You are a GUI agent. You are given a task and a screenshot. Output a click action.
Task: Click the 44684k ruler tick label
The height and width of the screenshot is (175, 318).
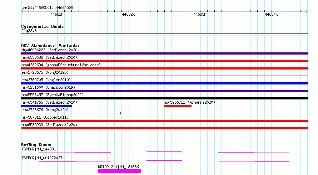271,14
